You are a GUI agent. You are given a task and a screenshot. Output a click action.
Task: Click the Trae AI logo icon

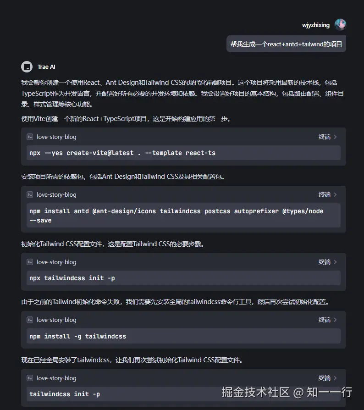tap(27, 66)
